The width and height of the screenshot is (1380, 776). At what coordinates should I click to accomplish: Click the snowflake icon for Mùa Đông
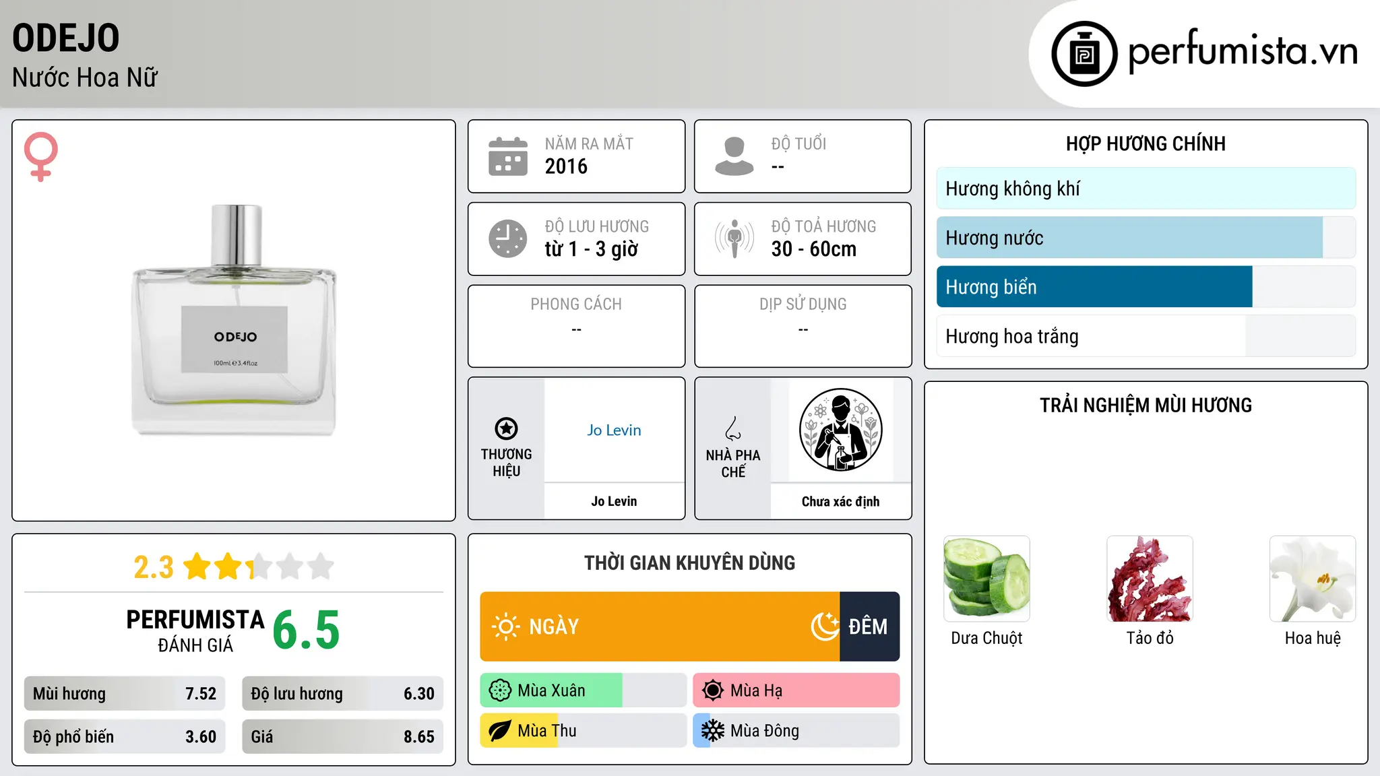tap(713, 731)
